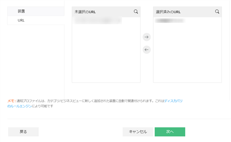231x142 pixels.
Task: Click empty space in 未選択のURL list
Action: (x=106, y=55)
